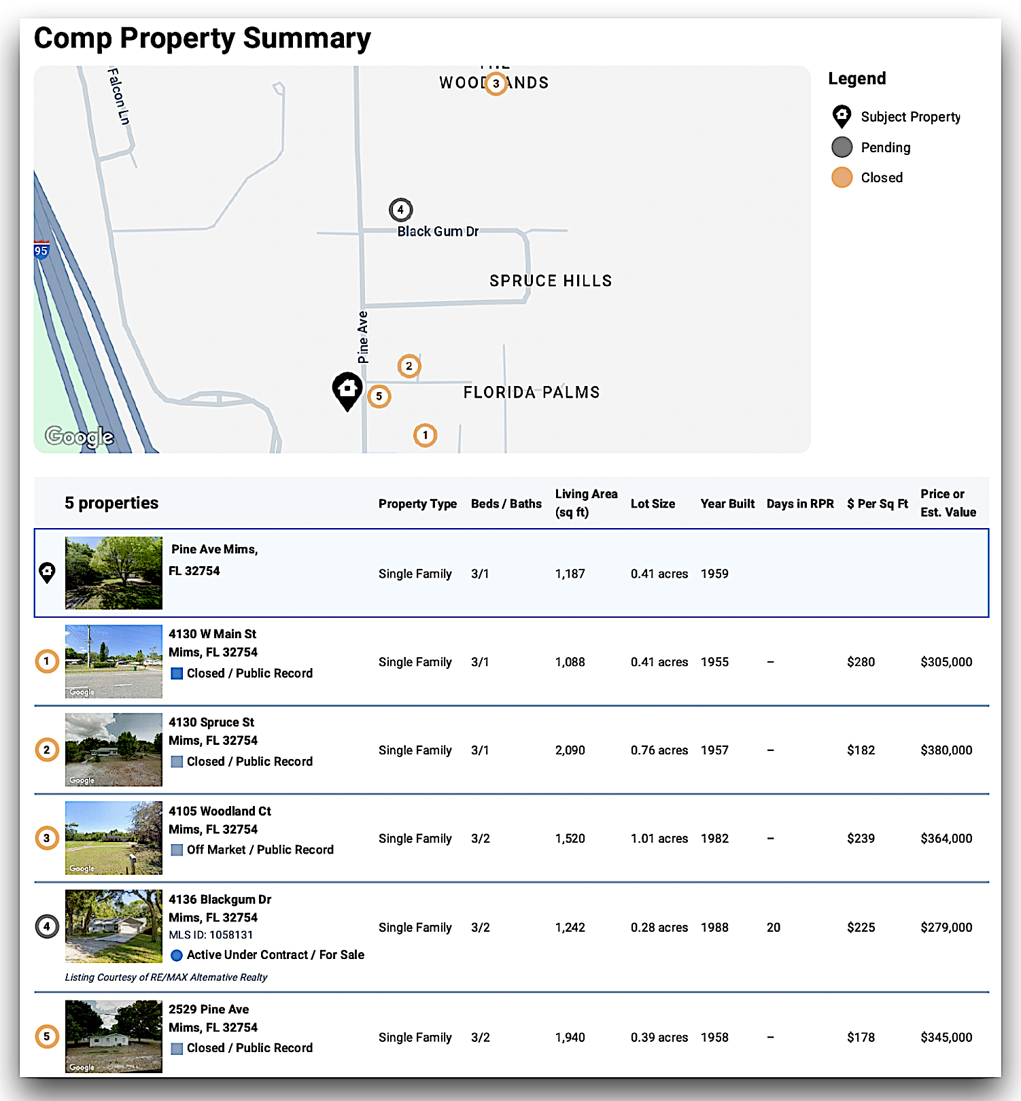Viewport: 1021px width, 1101px height.
Task: Click the orange Closed legend circle
Action: [x=842, y=177]
